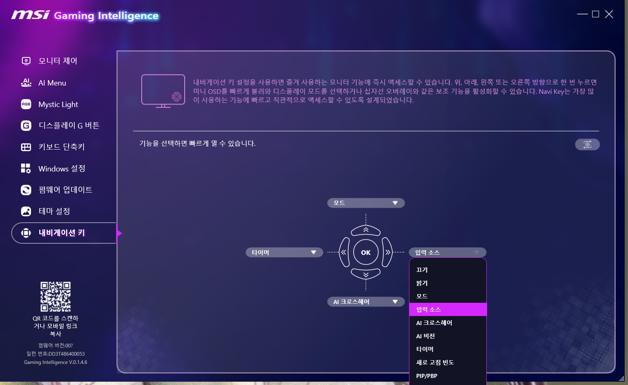Choose highlighted 입력 소스 list option
Image resolution: width=628 pixels, height=385 pixels.
(x=448, y=309)
